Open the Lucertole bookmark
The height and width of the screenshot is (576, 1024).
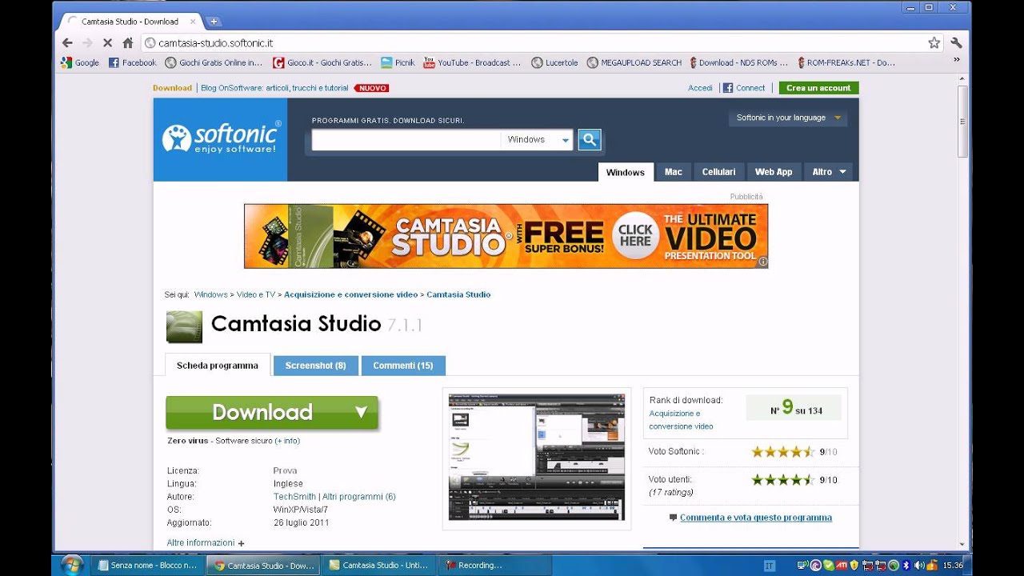click(554, 62)
